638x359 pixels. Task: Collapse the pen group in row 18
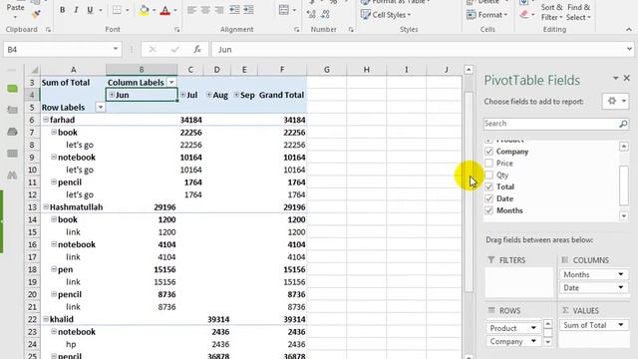pyautogui.click(x=54, y=269)
